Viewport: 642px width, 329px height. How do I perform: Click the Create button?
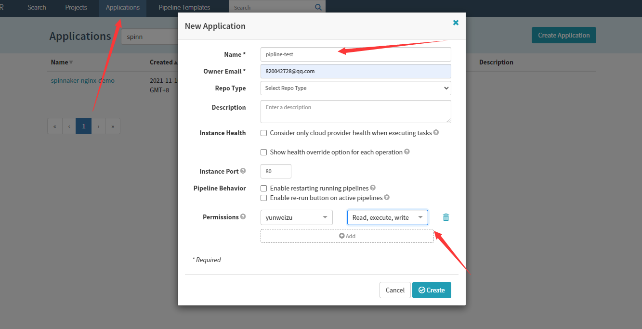pos(432,290)
